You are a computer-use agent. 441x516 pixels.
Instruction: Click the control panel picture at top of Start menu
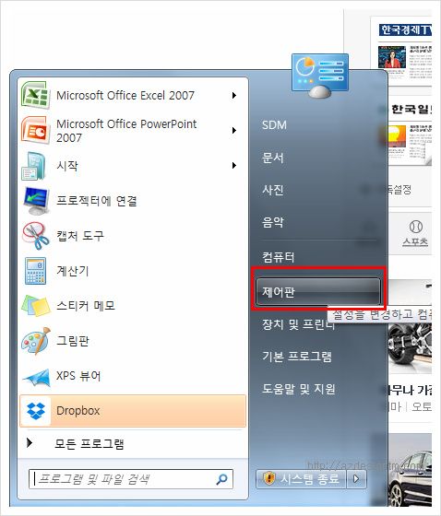coord(320,76)
